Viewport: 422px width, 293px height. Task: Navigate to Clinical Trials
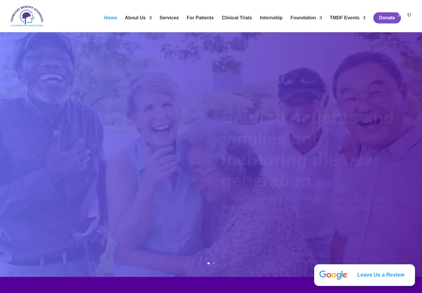coord(237,18)
